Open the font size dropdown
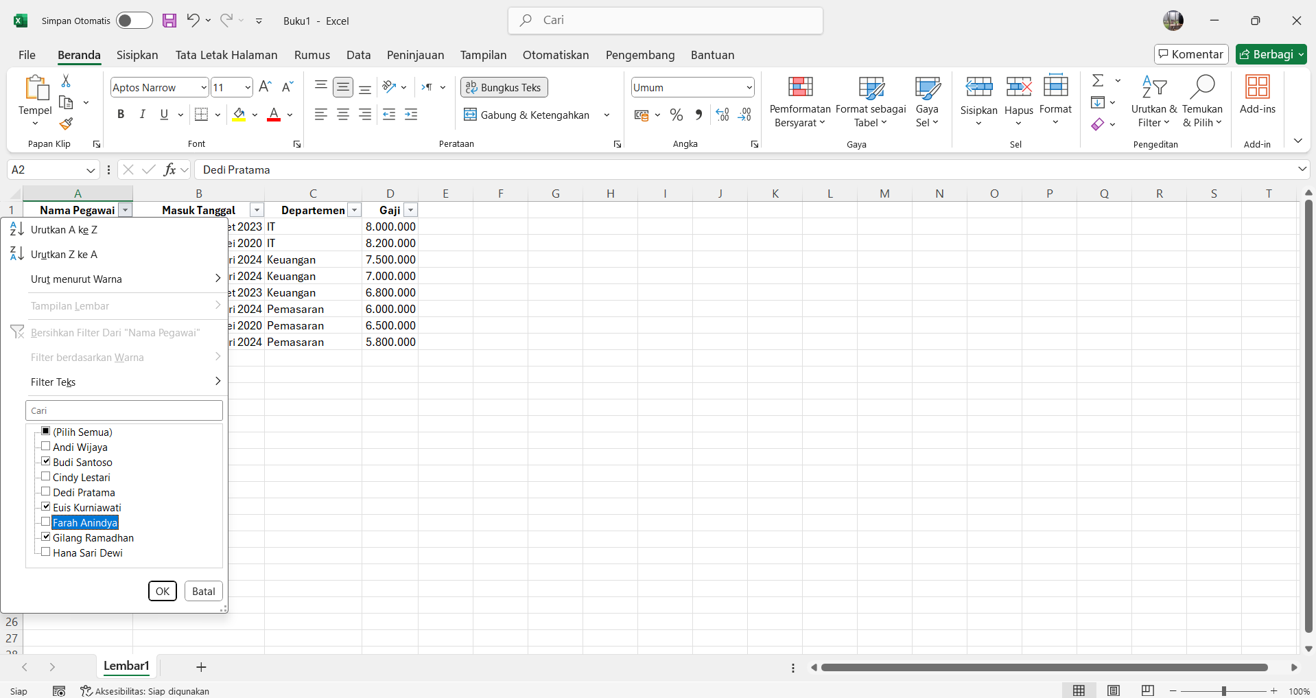The image size is (1316, 698). (248, 87)
